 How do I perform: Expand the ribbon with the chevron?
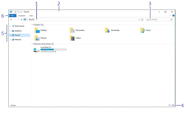pyautogui.click(x=170, y=16)
